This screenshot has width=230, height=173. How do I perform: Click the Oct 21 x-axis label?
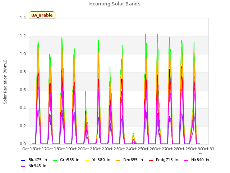click(88, 149)
